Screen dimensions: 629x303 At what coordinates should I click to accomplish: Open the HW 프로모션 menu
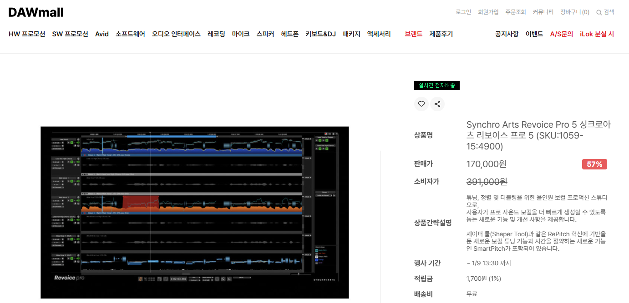(27, 34)
